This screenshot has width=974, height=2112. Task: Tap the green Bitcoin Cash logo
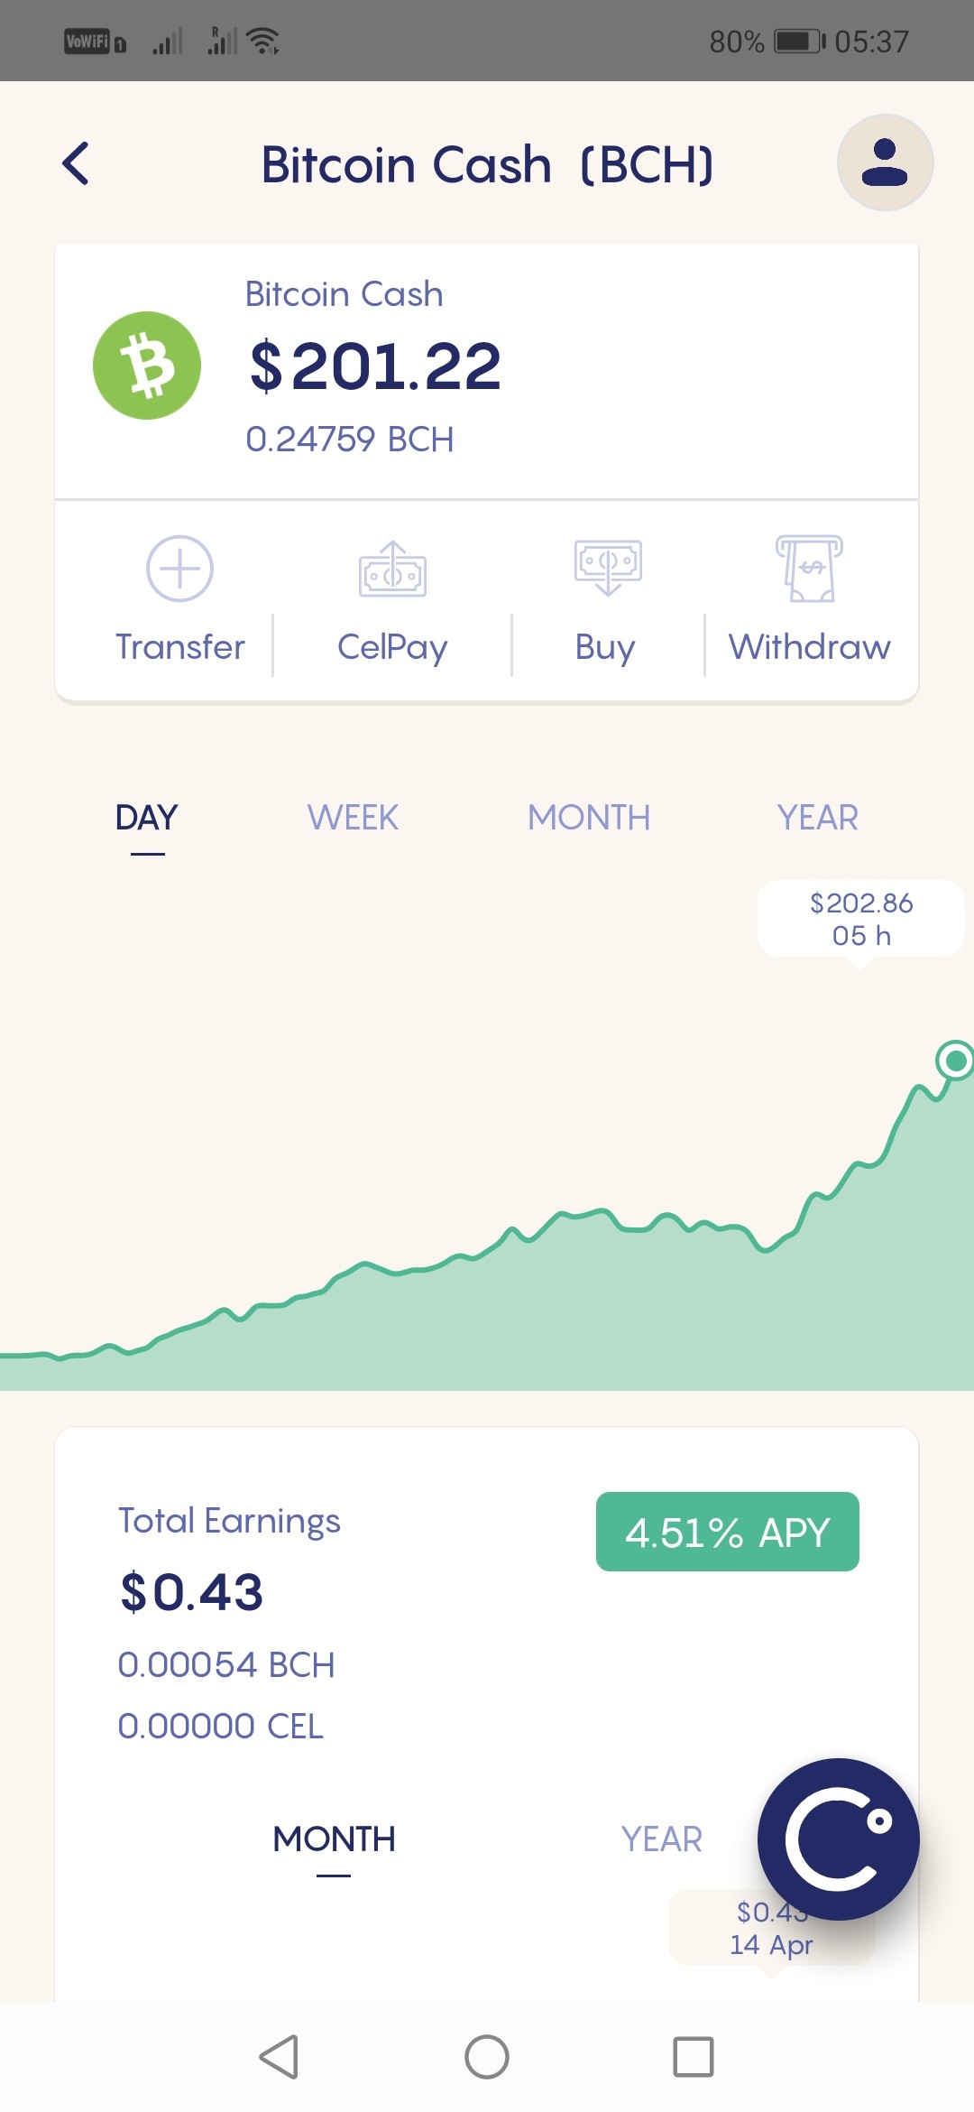point(147,366)
